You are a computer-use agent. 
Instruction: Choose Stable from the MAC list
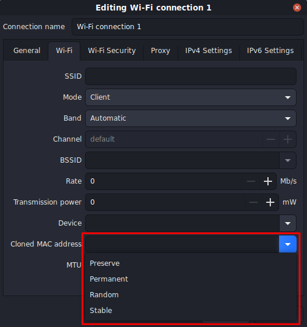pyautogui.click(x=190, y=311)
